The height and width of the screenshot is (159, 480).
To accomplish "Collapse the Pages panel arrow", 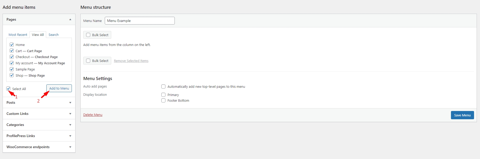I will [70, 20].
